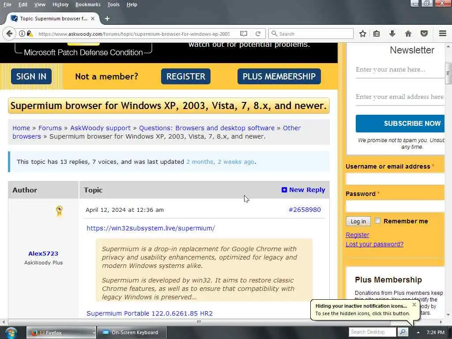Click the Firefox Search box
The image size is (452, 339).
pos(311,34)
